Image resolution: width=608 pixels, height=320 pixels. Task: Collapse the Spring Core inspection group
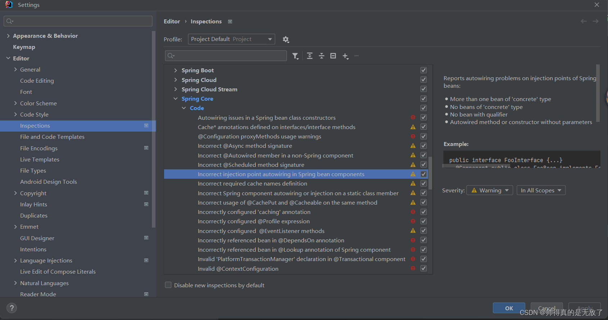[176, 99]
